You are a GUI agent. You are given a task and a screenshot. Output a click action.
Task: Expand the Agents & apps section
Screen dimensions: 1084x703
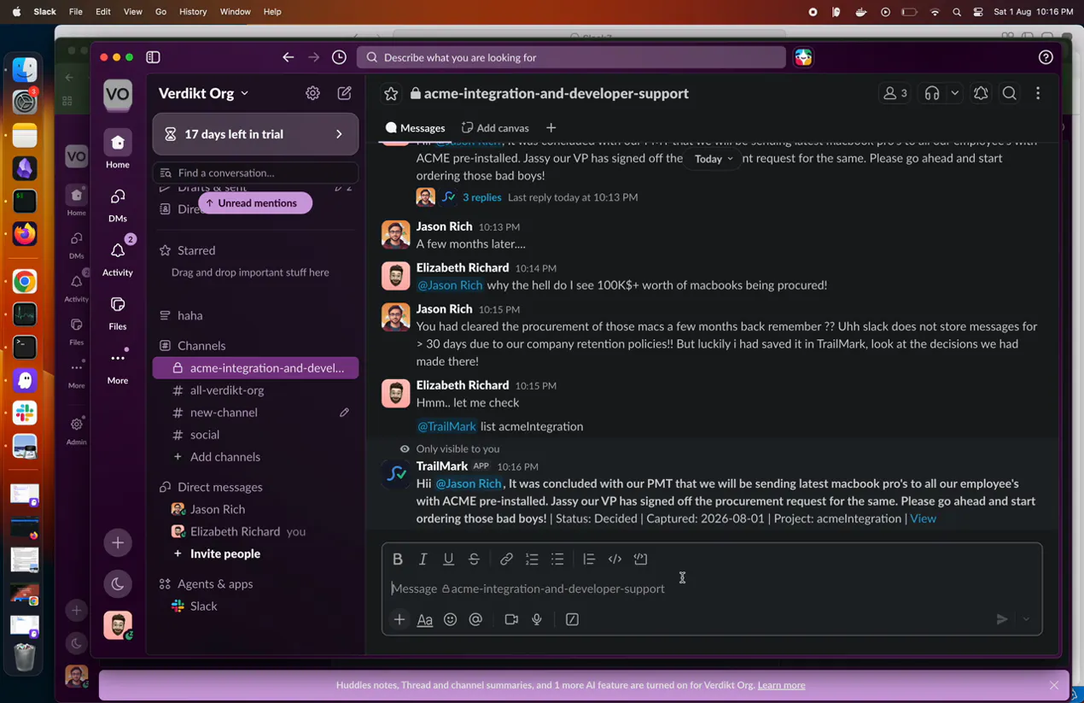pos(215,584)
